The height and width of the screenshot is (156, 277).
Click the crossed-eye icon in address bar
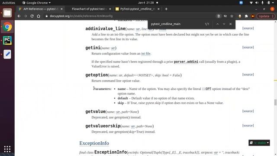pos(225,16)
